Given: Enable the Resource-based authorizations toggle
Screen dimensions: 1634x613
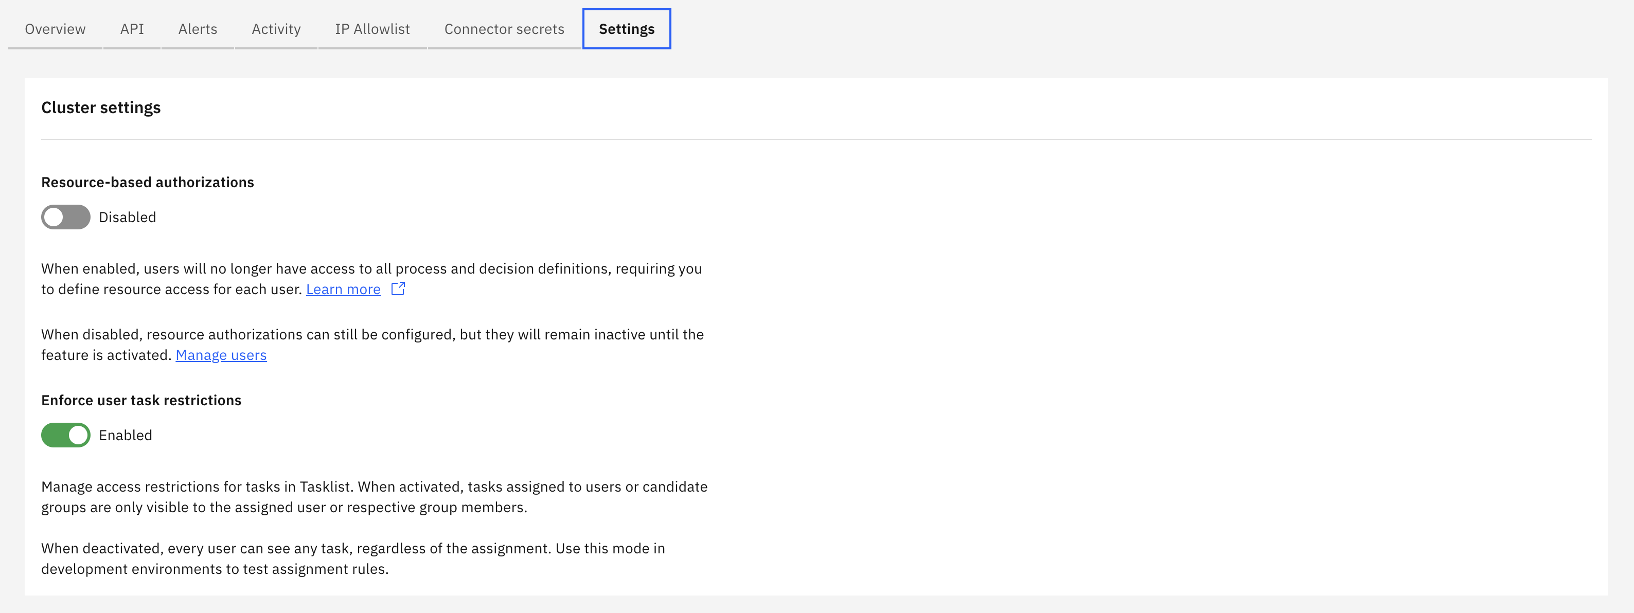Looking at the screenshot, I should (x=65, y=217).
